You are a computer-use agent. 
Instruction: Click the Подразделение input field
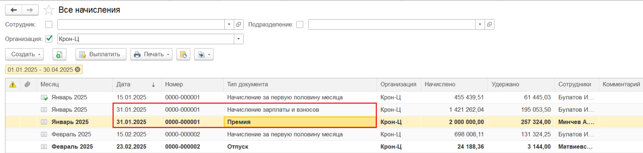pos(392,24)
